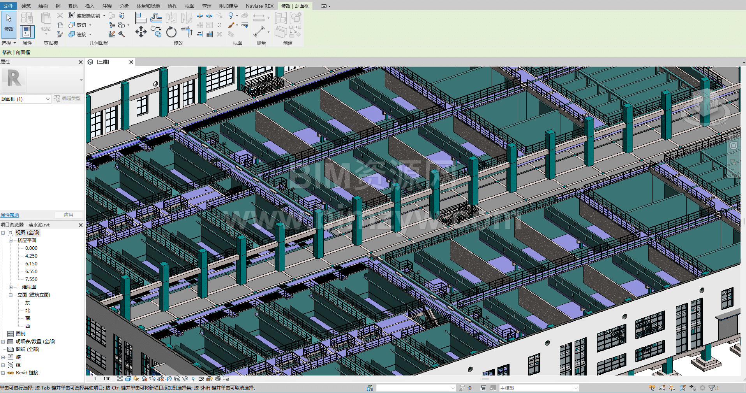The height and width of the screenshot is (393, 746).
Task: Click the view scale 1 : 100
Action: [x=102, y=379]
